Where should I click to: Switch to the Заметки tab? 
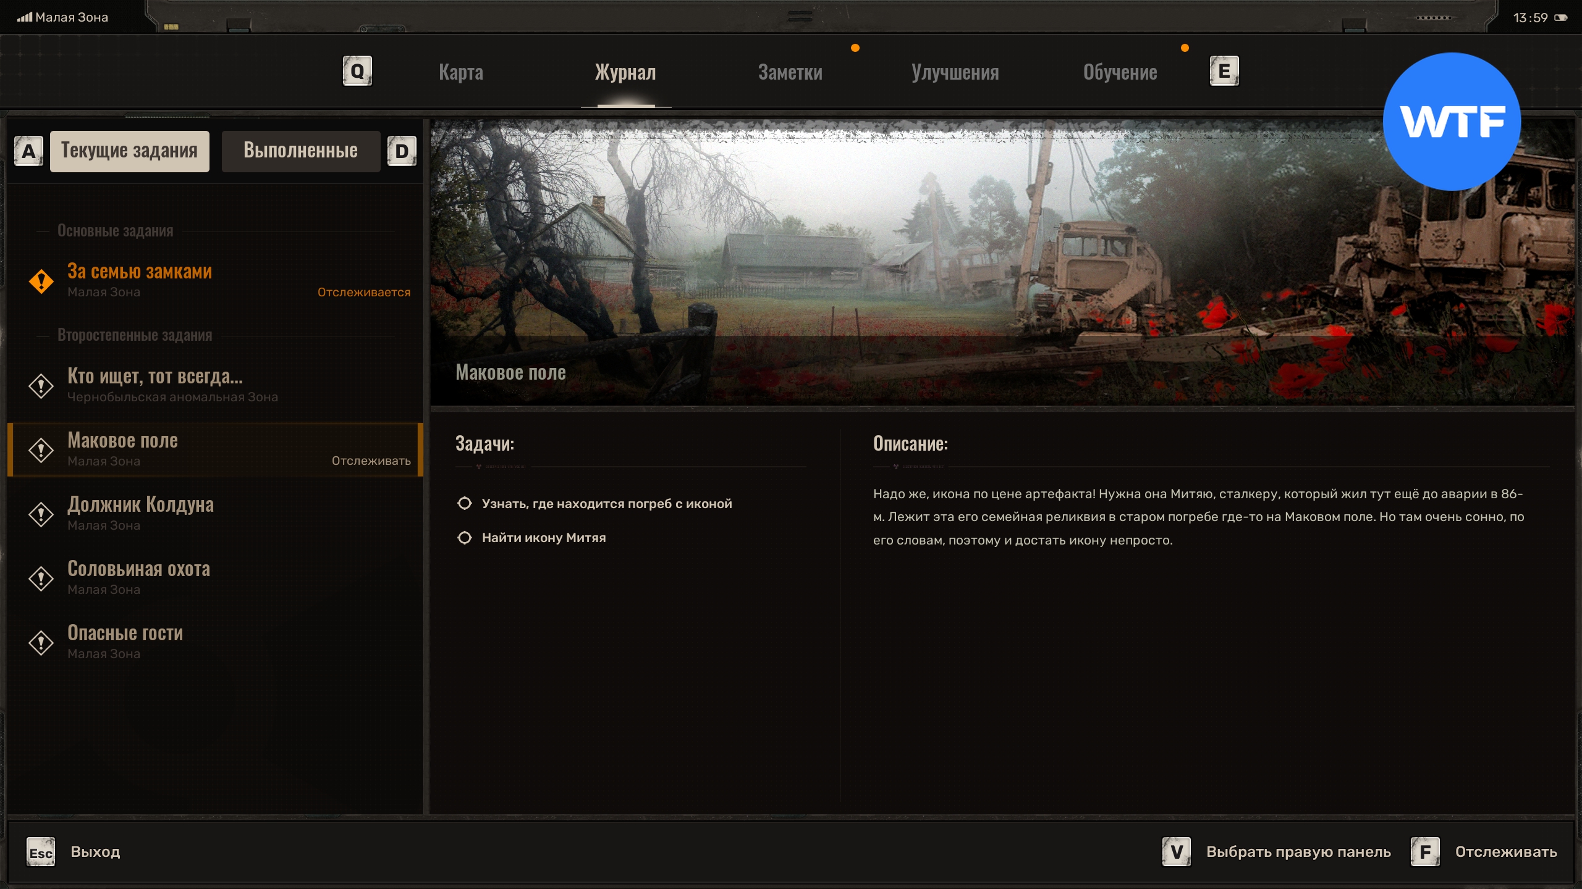pos(790,72)
